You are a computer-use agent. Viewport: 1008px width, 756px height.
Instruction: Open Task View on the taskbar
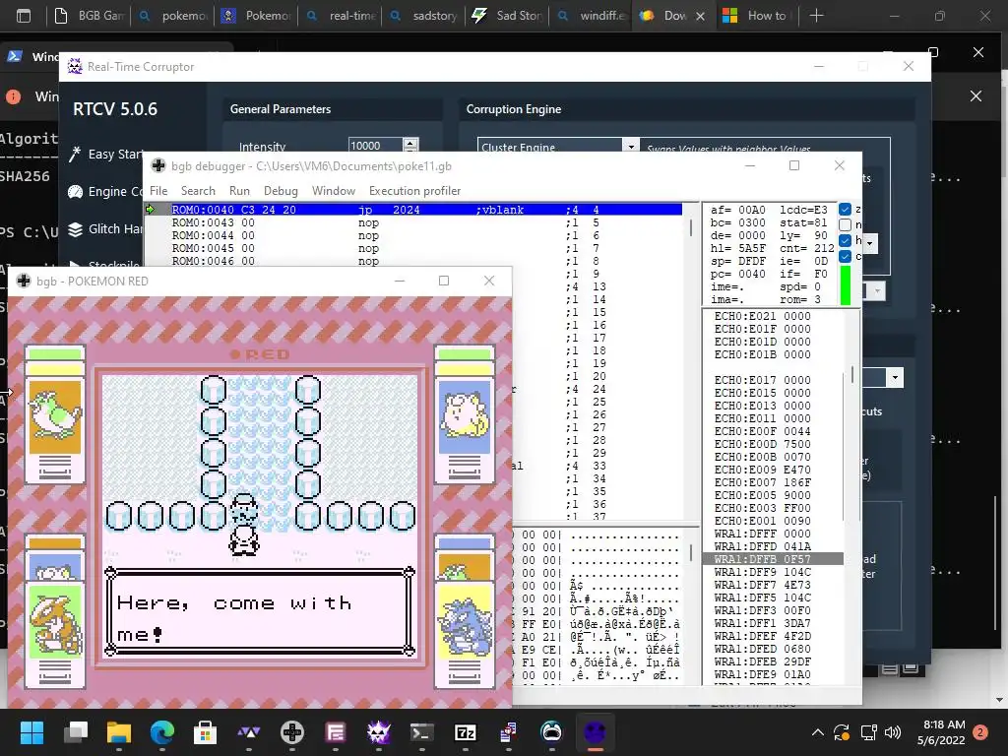click(x=75, y=731)
